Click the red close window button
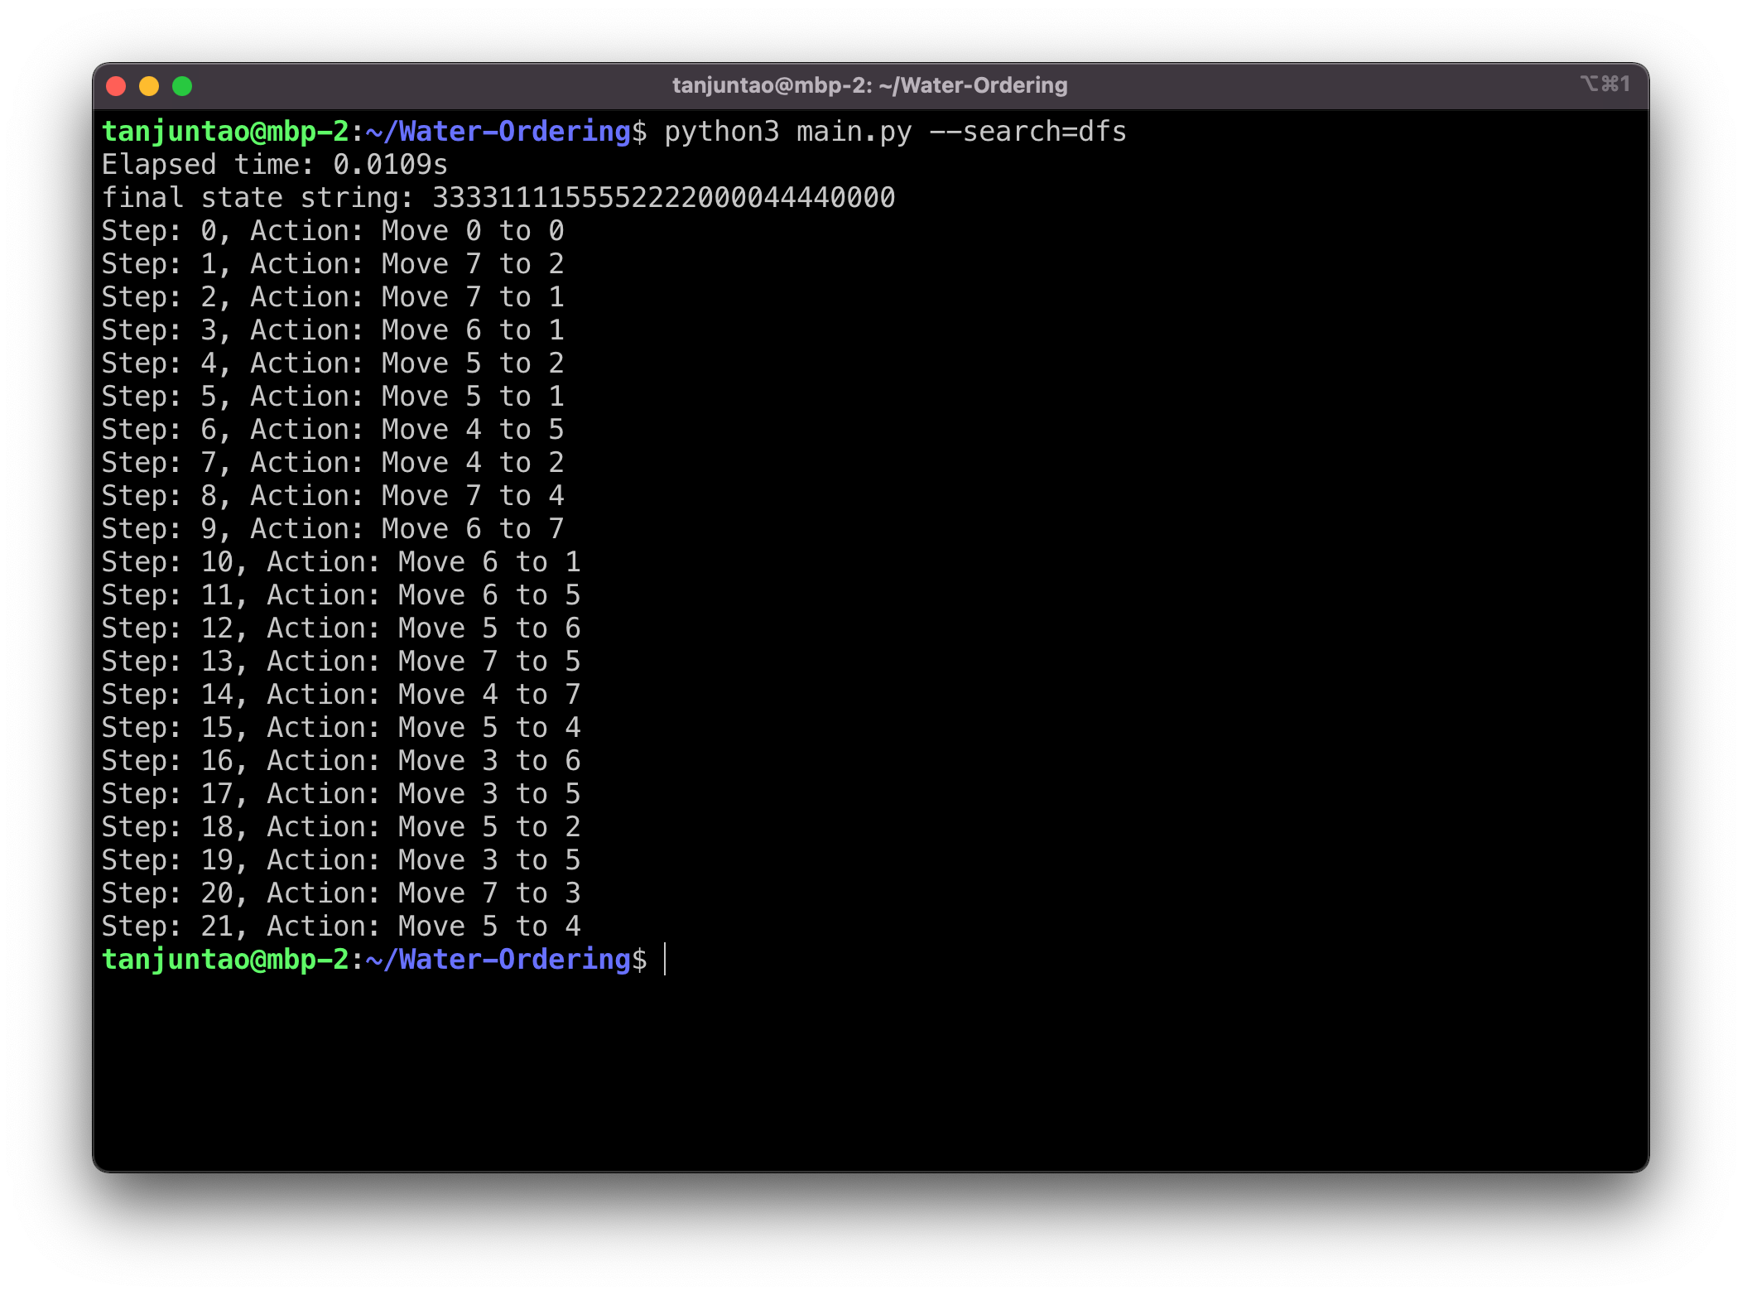 pos(116,86)
